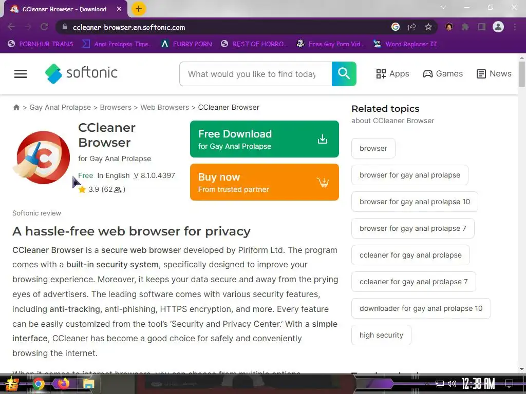Bookmark this page with the star icon
526x394 pixels.
(428, 27)
